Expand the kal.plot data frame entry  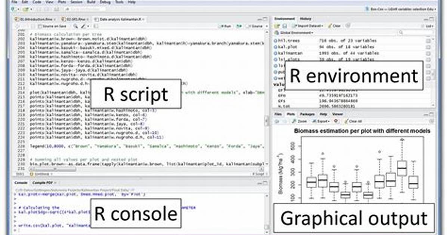[276, 47]
